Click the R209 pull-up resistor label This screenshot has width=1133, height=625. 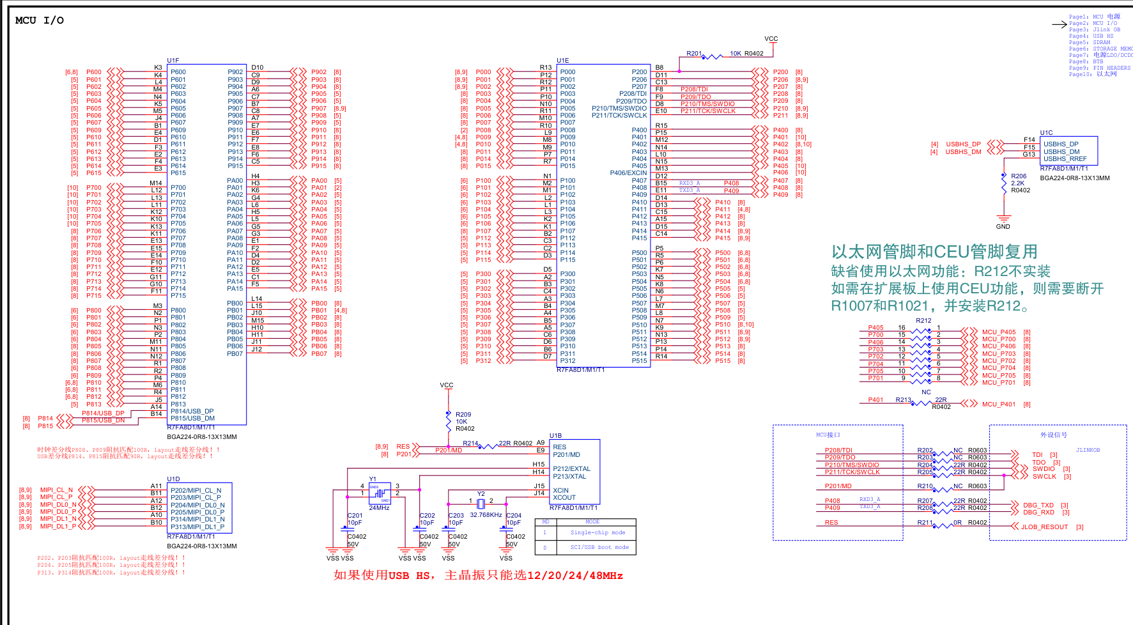[x=463, y=415]
